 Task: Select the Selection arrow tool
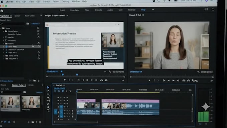point(48,87)
